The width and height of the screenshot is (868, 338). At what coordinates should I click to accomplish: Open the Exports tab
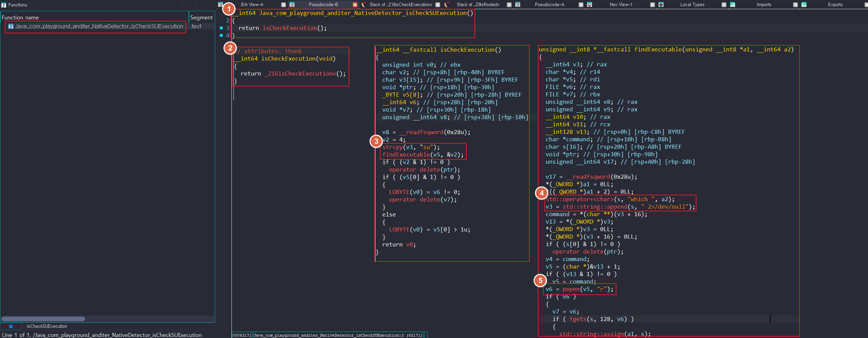pos(835,5)
